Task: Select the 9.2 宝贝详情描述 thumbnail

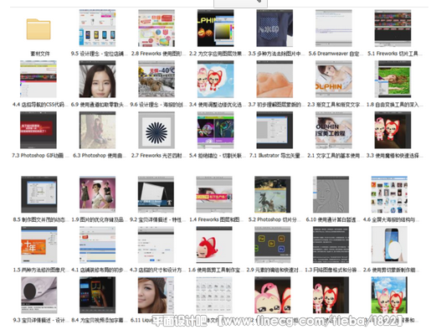Action: 156,194
